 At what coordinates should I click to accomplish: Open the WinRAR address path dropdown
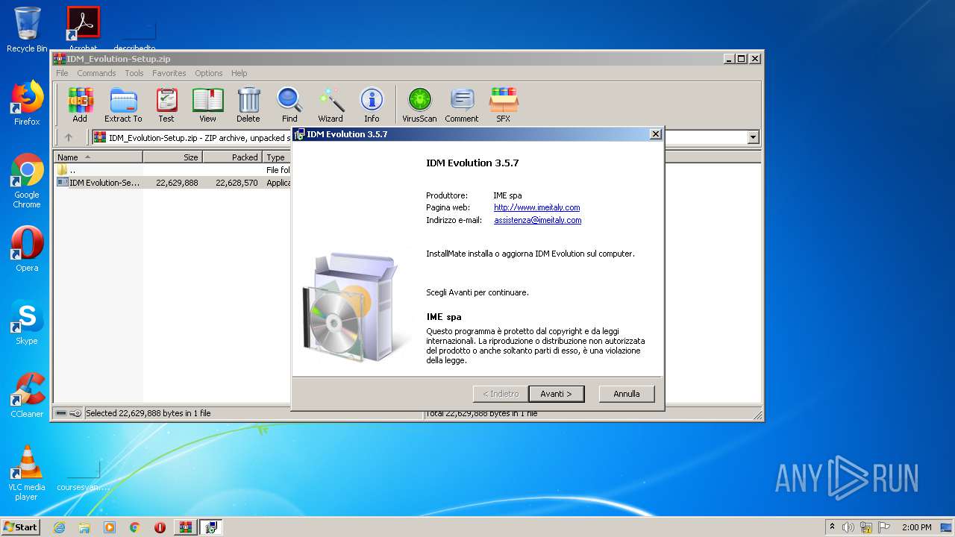[x=753, y=137]
